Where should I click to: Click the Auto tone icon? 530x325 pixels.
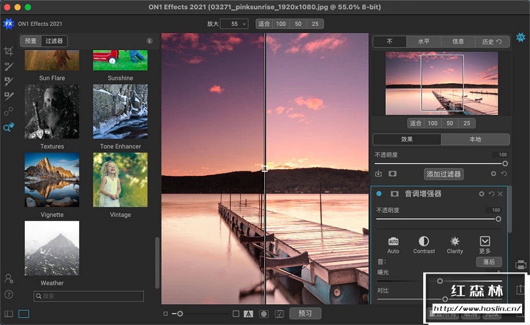(393, 242)
